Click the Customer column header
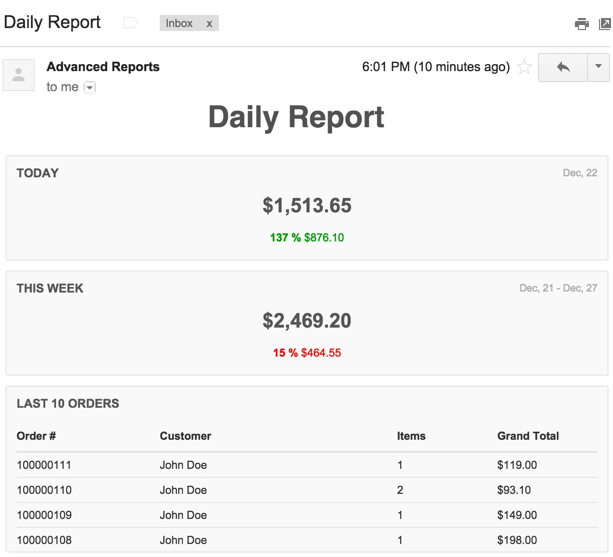Image resolution: width=613 pixels, height=557 pixels. click(185, 436)
